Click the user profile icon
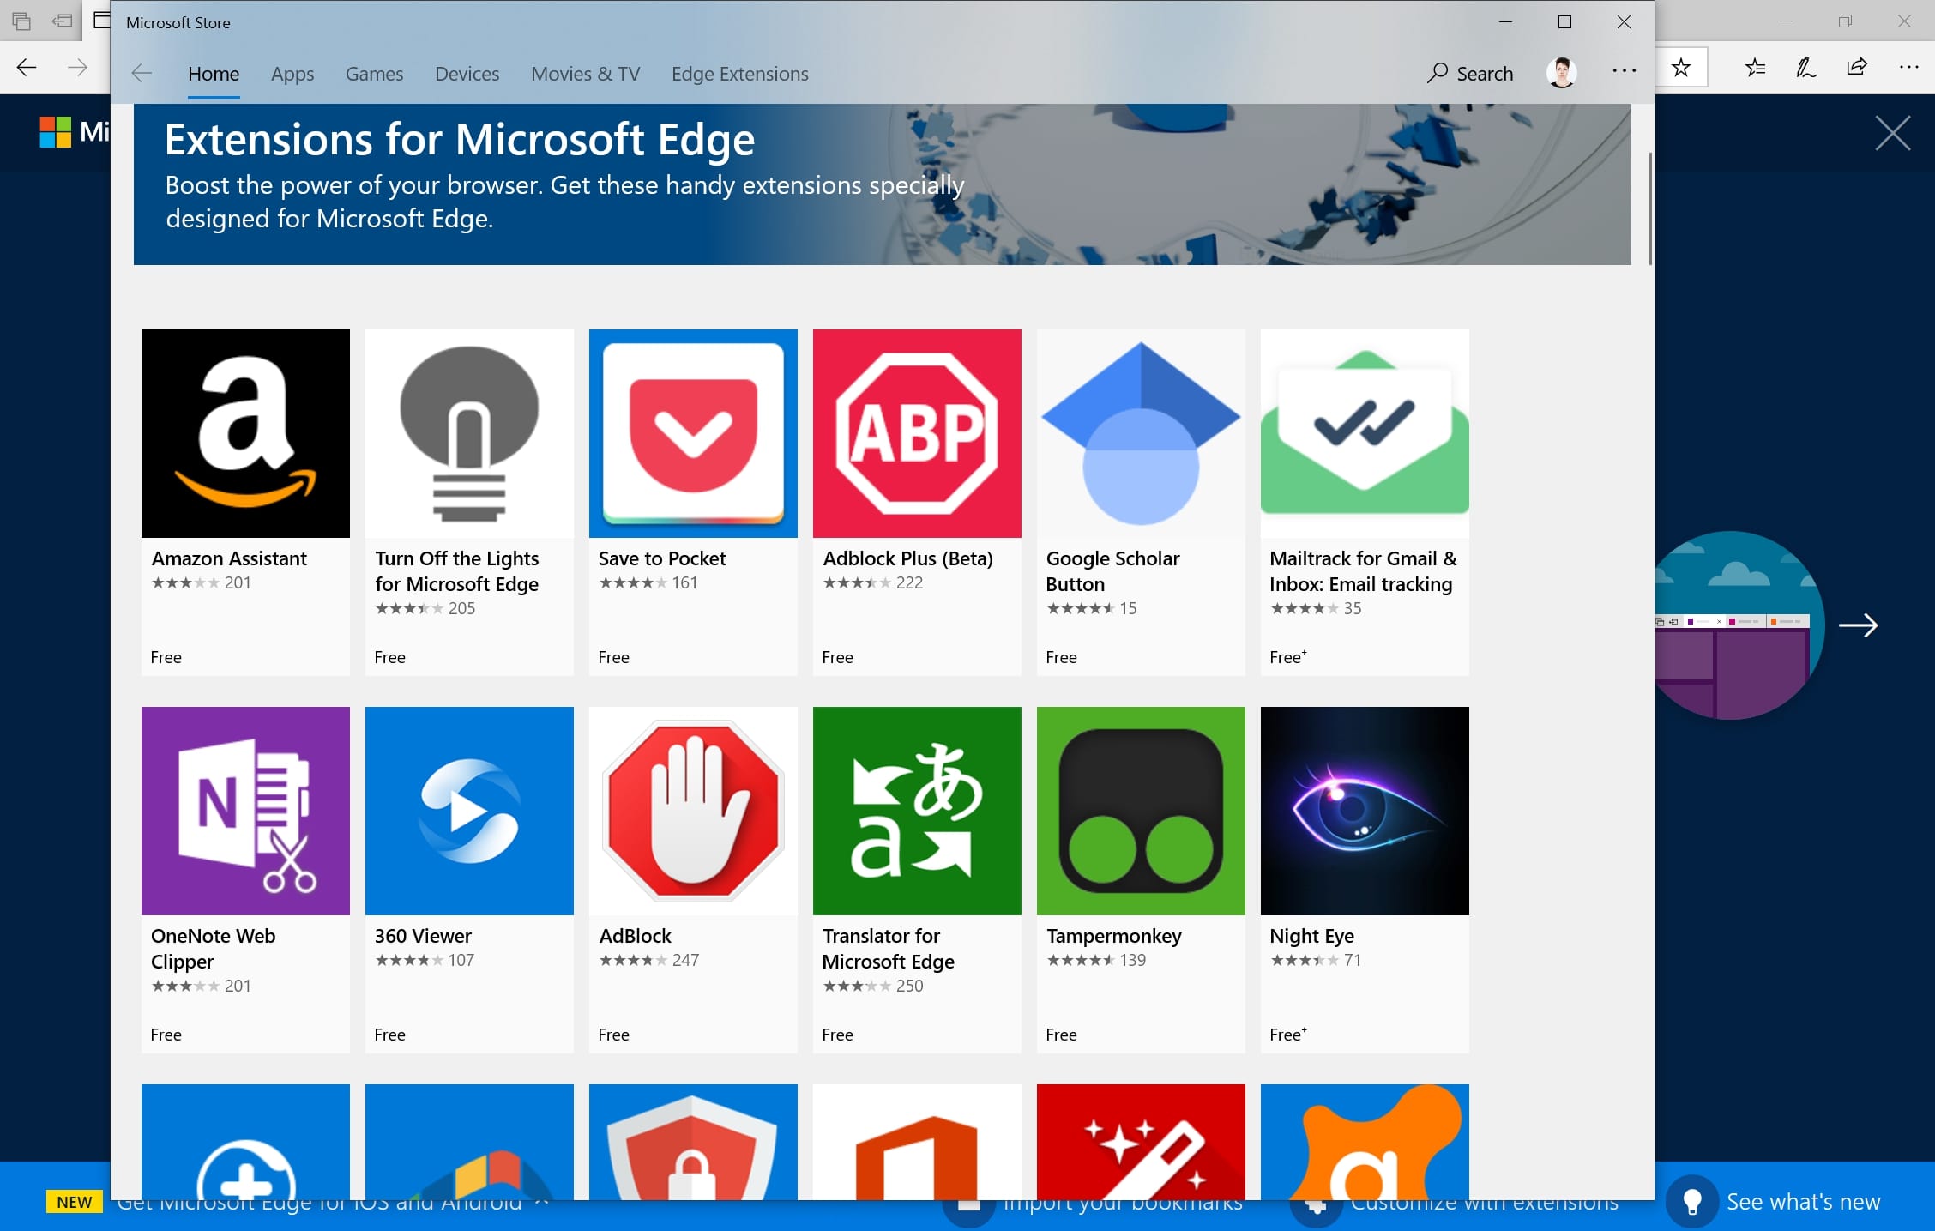Screen dimensions: 1935x1231 [1561, 72]
